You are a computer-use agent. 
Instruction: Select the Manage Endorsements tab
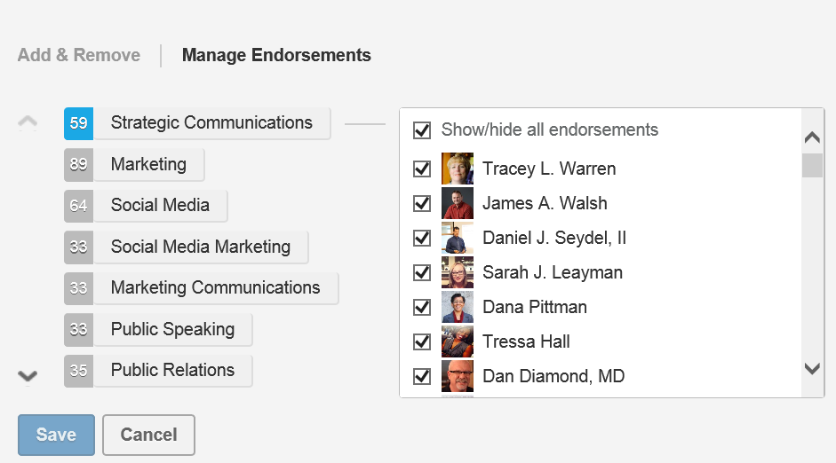click(x=276, y=55)
